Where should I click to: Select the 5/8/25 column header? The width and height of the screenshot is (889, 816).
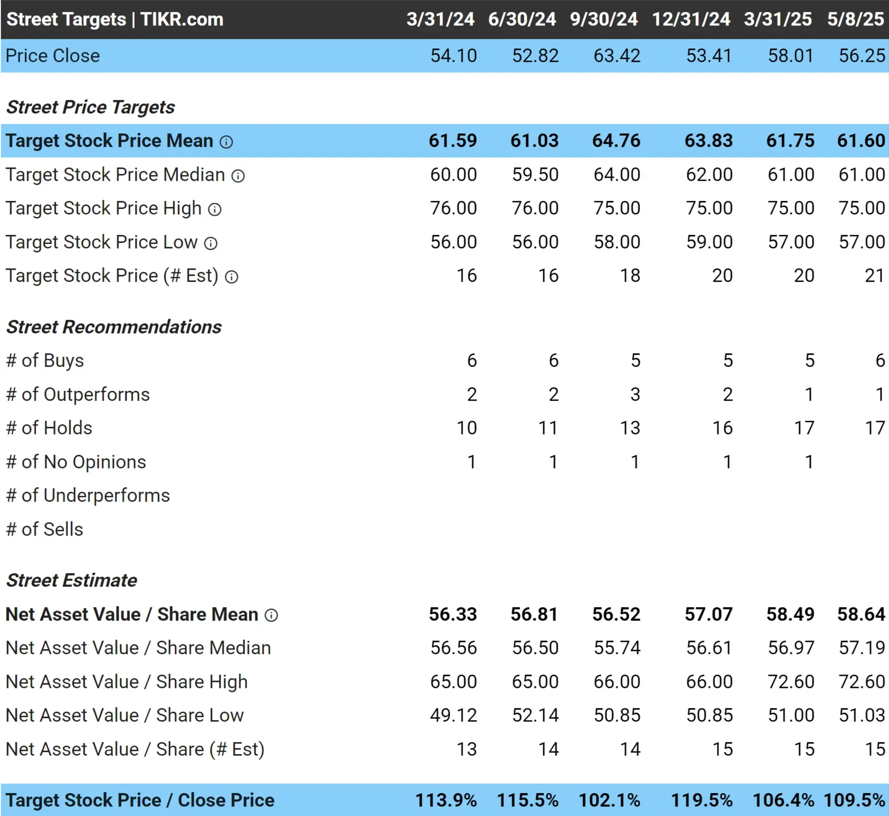pos(856,19)
